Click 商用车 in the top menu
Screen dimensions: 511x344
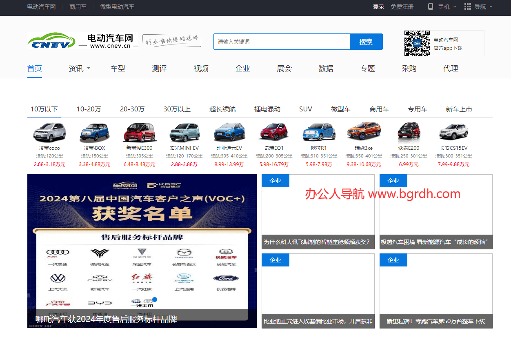tap(78, 7)
